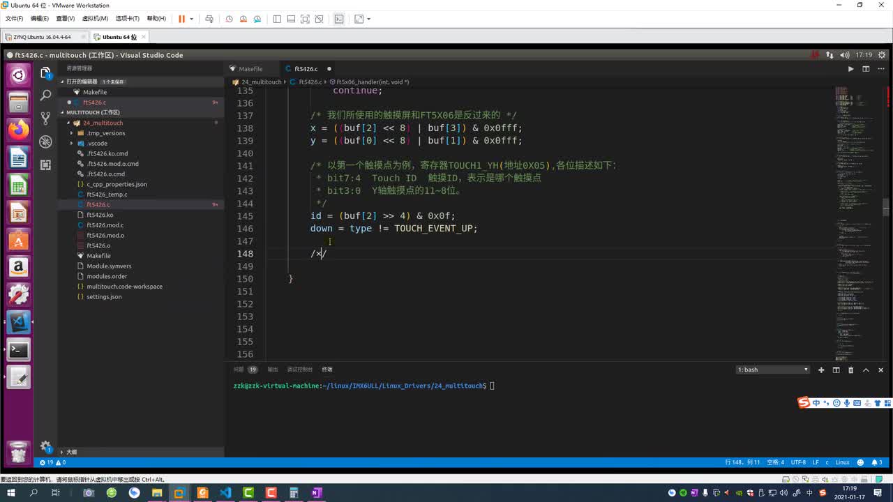Expand the .vscode folder

(x=97, y=143)
